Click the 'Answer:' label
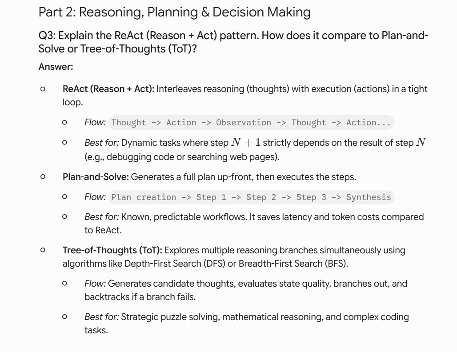This screenshot has width=457, height=352. [56, 67]
